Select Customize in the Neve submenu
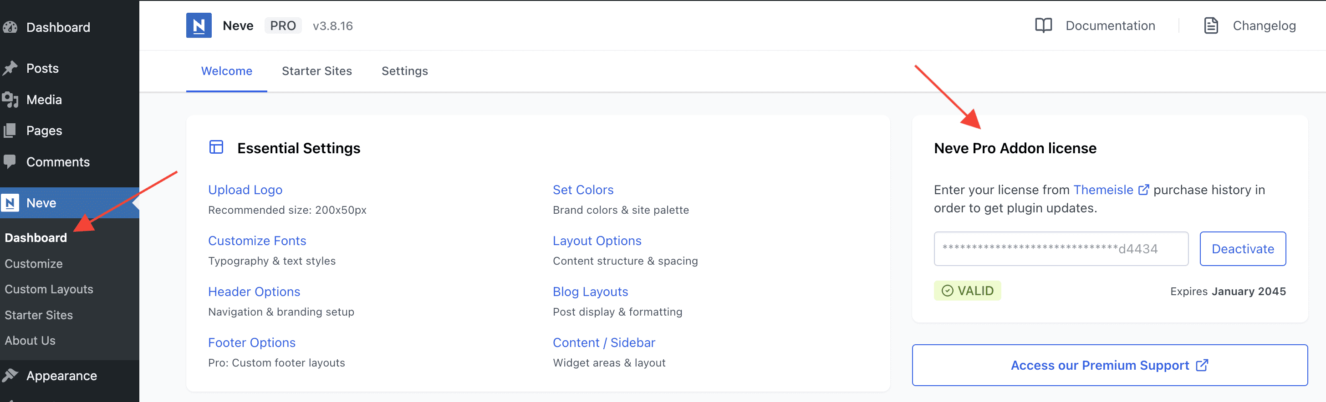Viewport: 1326px width, 402px height. coord(33,264)
